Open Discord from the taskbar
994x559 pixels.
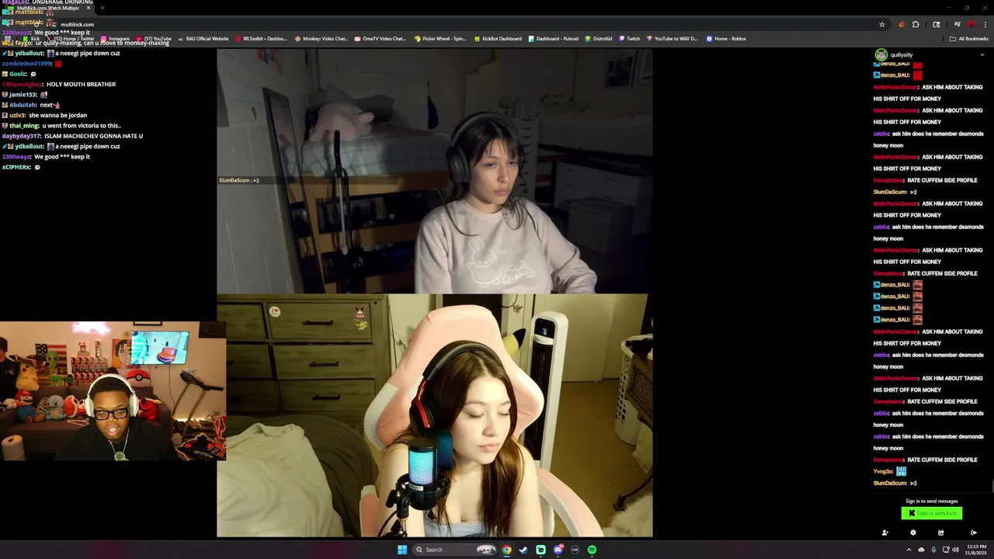558,550
